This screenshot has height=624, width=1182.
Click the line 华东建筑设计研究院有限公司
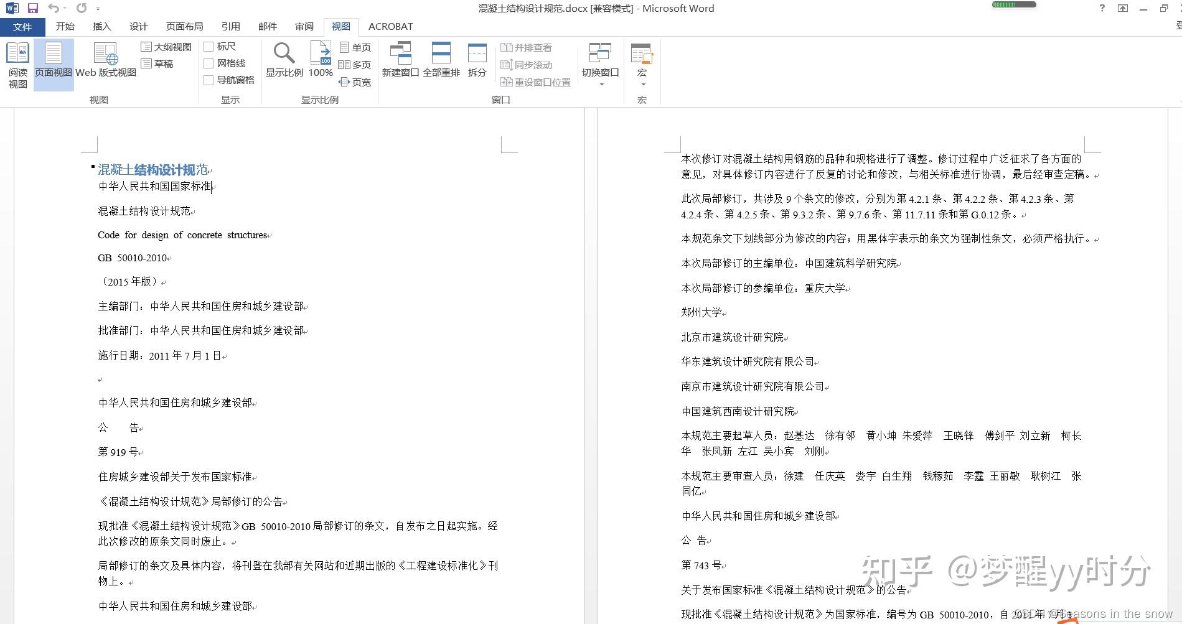point(748,362)
